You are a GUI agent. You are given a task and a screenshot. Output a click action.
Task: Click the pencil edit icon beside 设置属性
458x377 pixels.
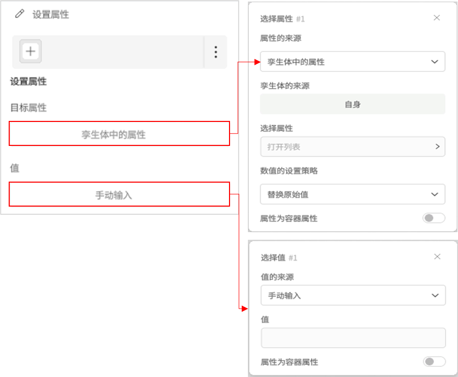[x=19, y=14]
